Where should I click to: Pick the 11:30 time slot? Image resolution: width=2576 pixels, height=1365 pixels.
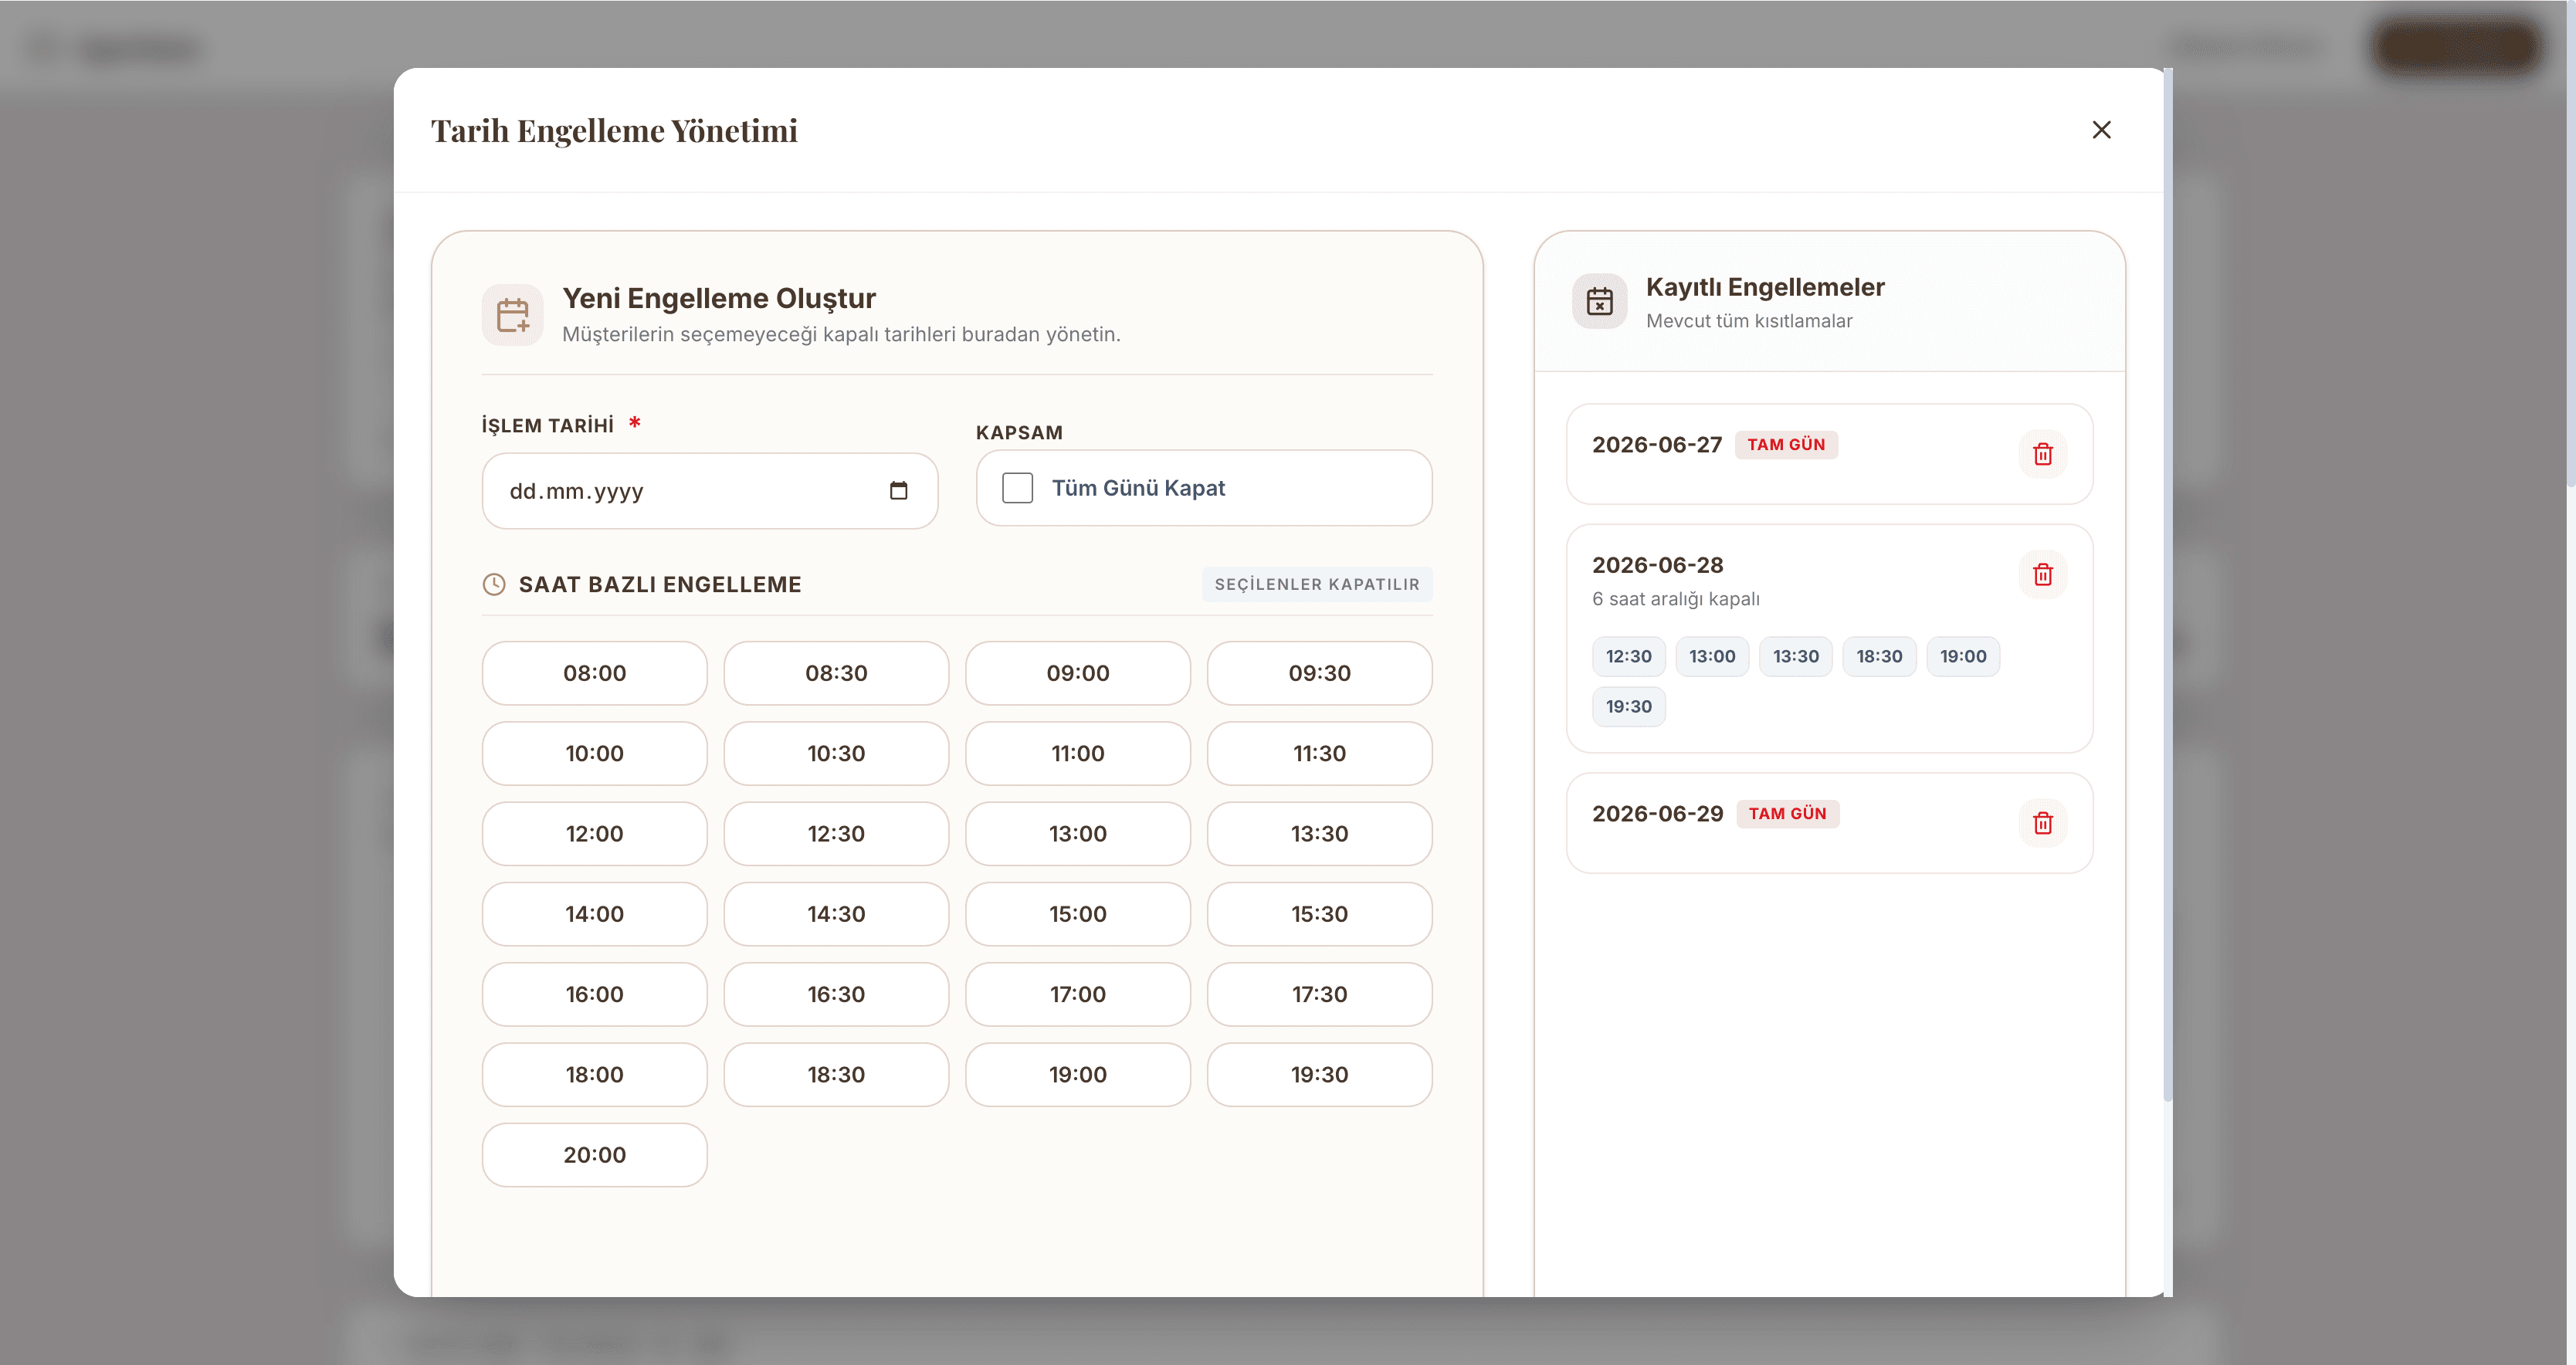tap(1319, 753)
